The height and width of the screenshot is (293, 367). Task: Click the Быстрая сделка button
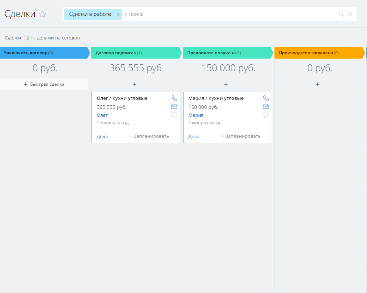(44, 84)
